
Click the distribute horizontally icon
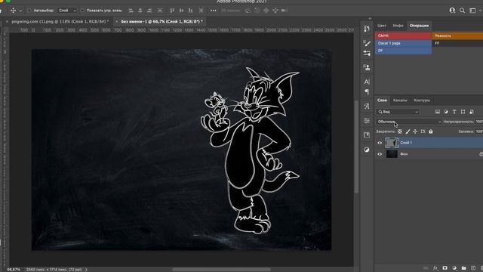pos(160,11)
